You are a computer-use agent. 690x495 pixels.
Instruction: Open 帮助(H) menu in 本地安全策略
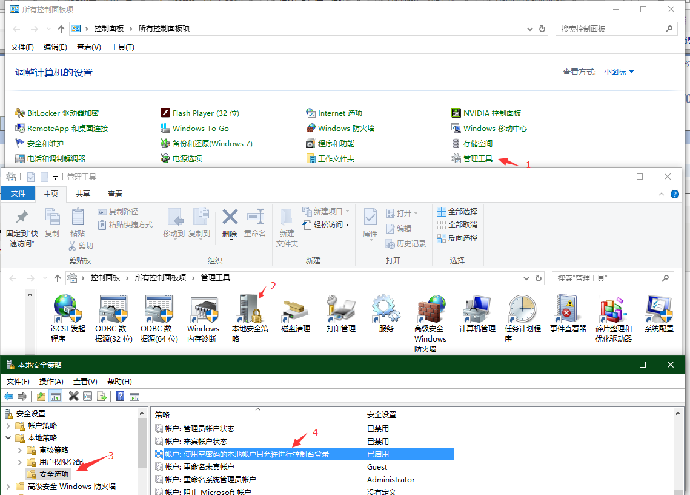119,382
